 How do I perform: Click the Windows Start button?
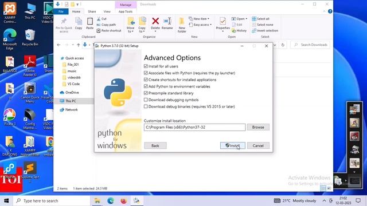[x=6, y=201]
